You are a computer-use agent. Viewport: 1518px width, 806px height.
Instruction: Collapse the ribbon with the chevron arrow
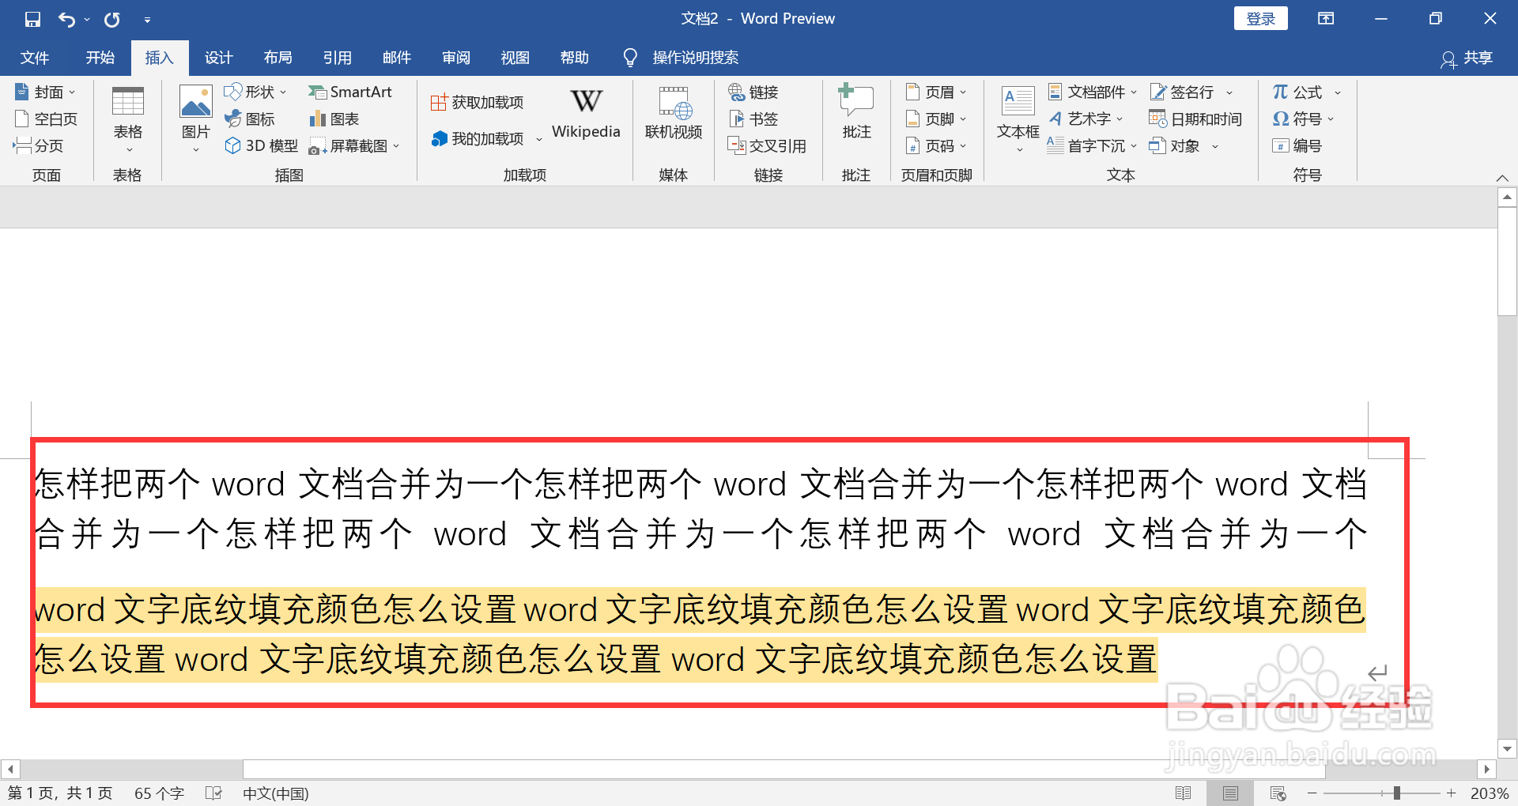click(1503, 178)
